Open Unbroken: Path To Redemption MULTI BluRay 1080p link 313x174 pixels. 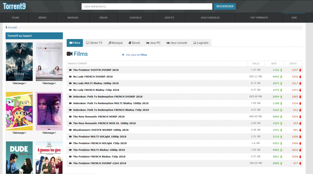(x=111, y=103)
